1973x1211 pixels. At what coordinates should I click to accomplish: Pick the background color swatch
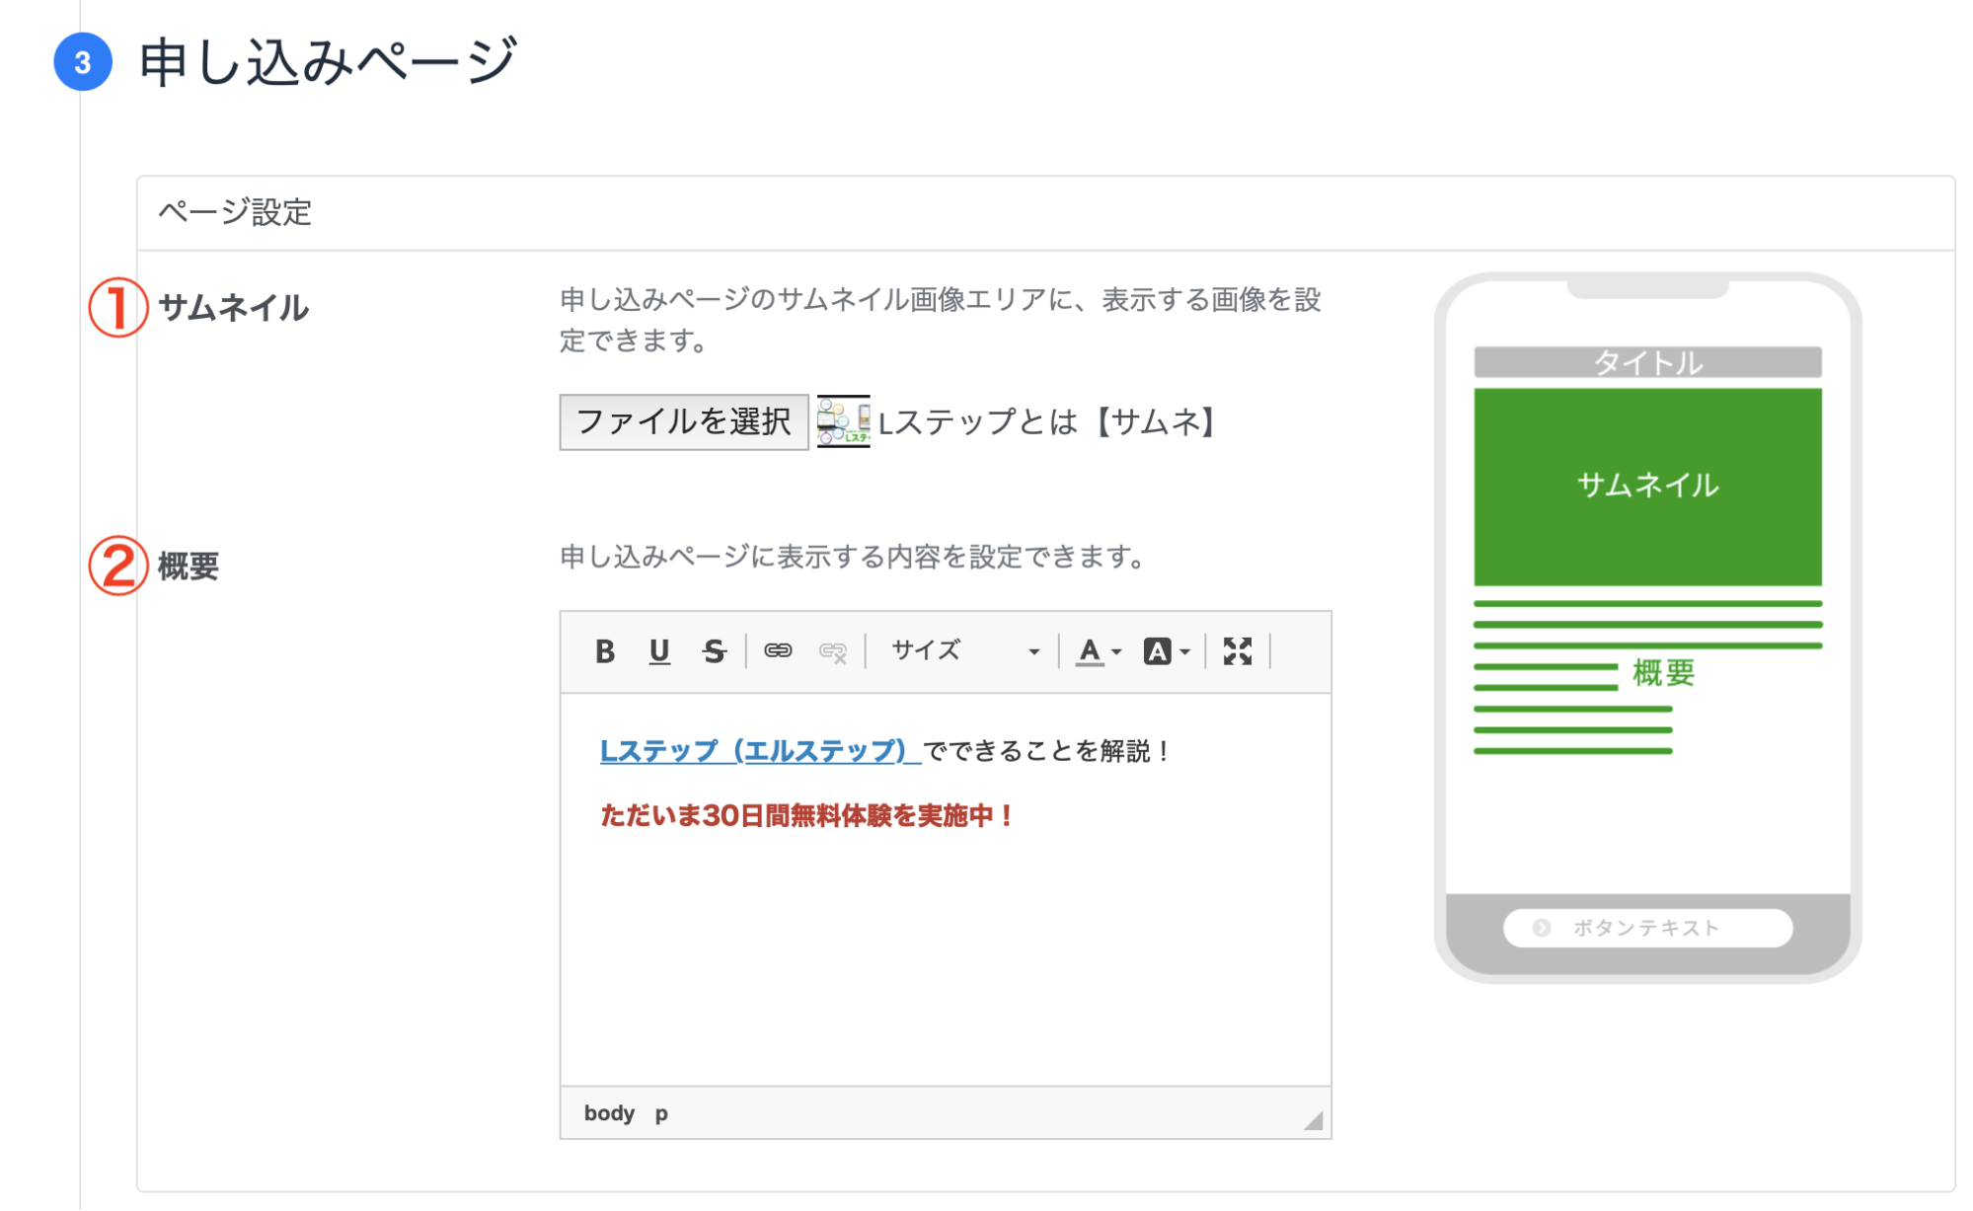pyautogui.click(x=1158, y=650)
